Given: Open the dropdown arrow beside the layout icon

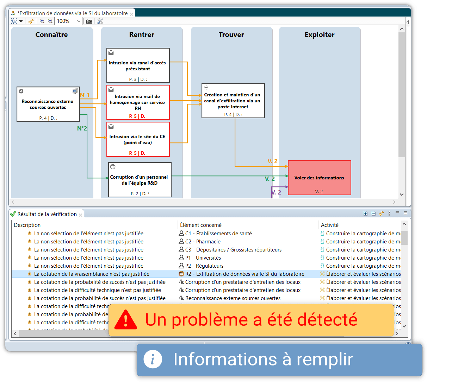Looking at the screenshot, I should coord(21,21).
